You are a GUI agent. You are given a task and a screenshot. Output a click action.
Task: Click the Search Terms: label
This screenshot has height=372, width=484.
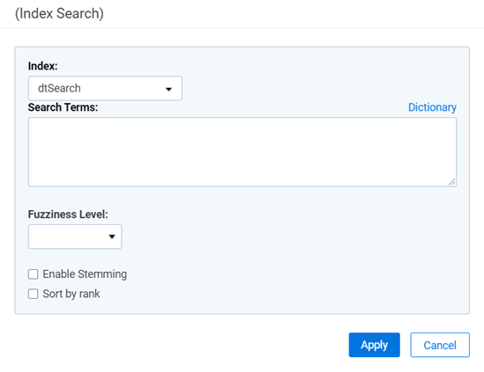pos(63,107)
